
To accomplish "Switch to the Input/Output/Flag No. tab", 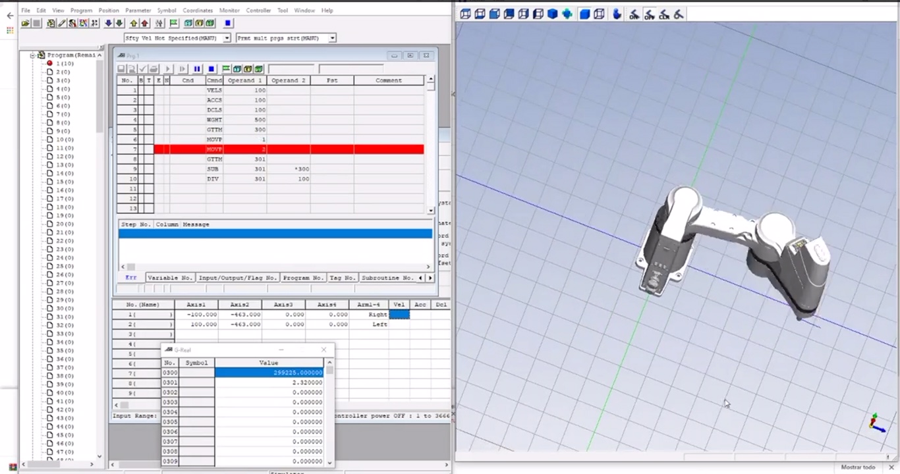I will (238, 278).
